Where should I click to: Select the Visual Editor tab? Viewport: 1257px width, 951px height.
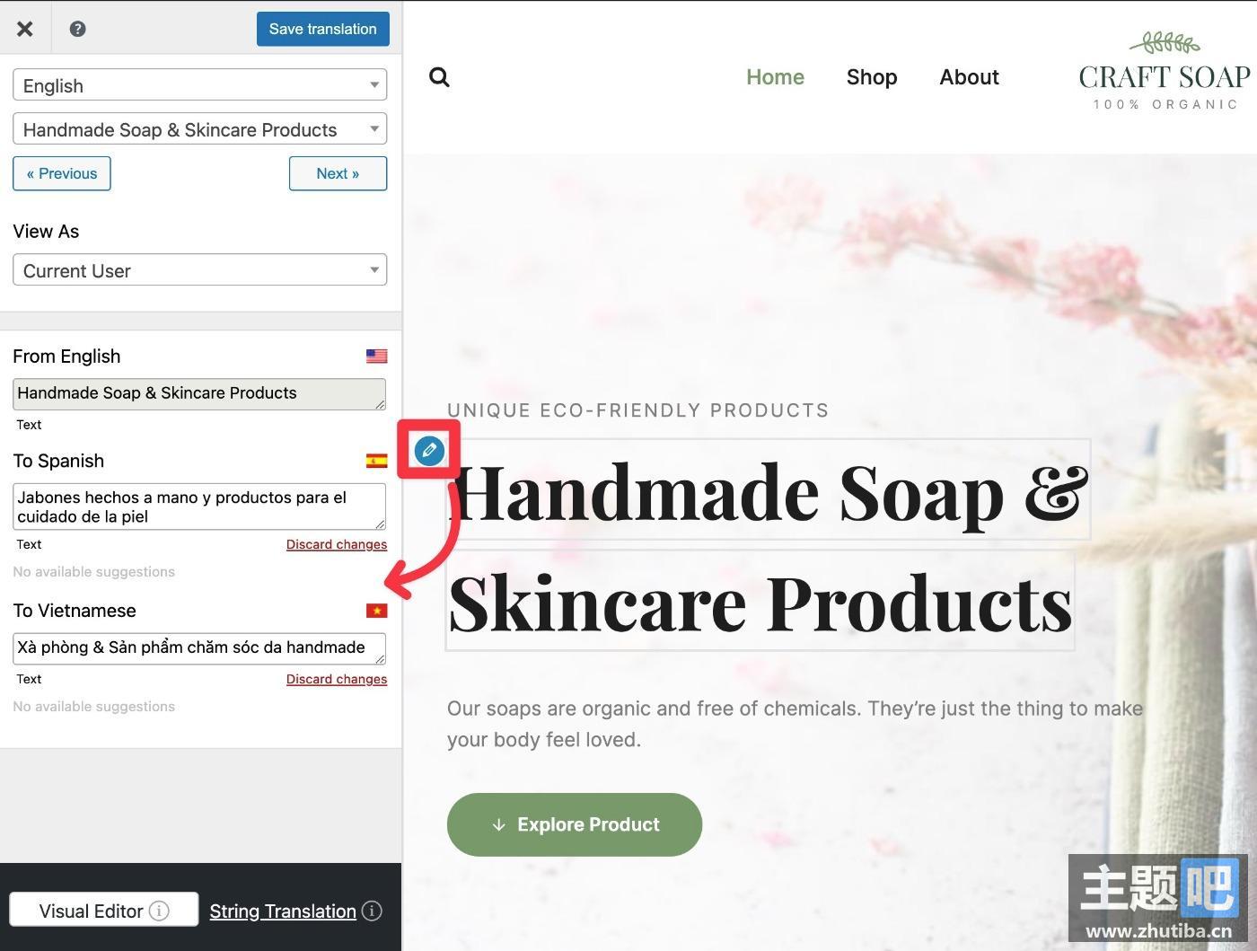(x=104, y=911)
